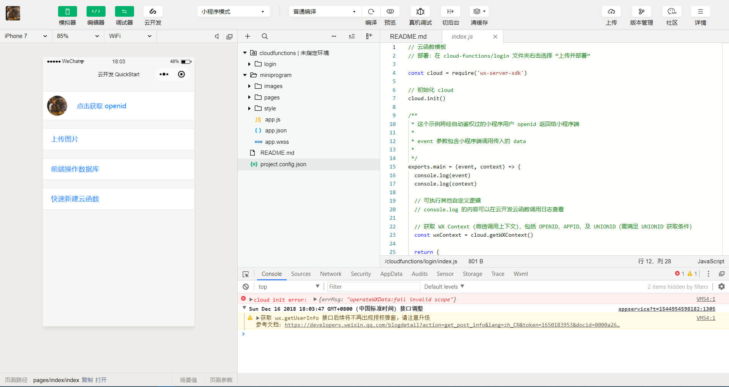Image resolution: width=729 pixels, height=387 pixels.
Task: Change the WiFi network setting
Action: (x=130, y=36)
